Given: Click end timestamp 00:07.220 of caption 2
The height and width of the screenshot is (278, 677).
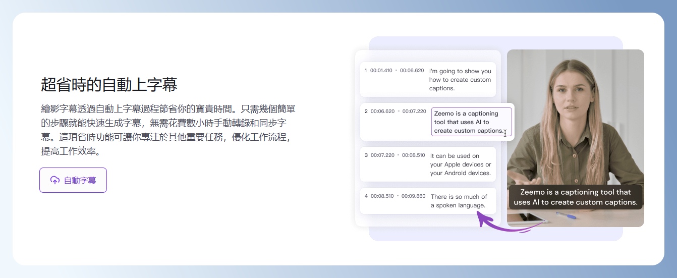Looking at the screenshot, I should tap(414, 111).
